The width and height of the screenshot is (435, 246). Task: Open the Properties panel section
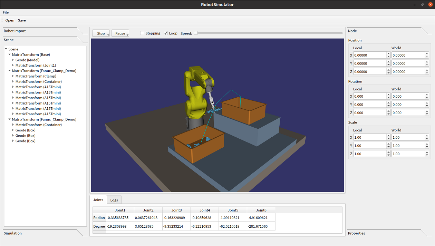(x=356, y=233)
